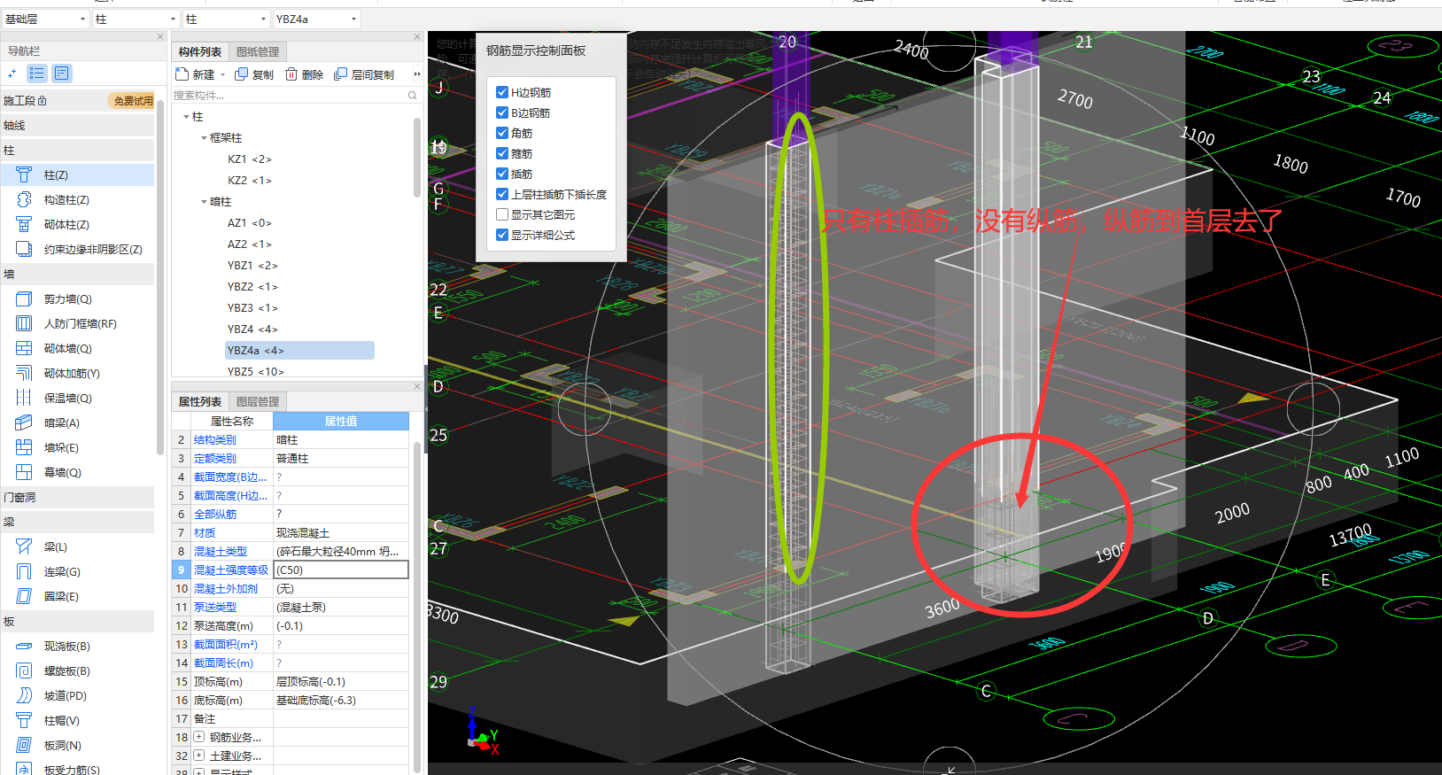The width and height of the screenshot is (1442, 775).
Task: Collapse the 框架柱 tree node
Action: 204,138
